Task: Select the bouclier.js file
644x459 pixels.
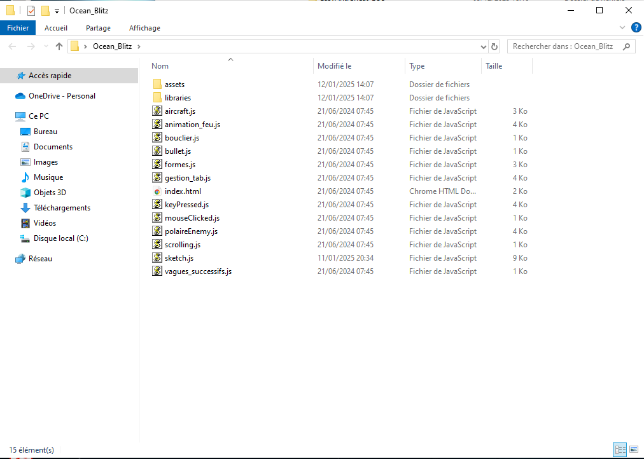Action: coord(181,137)
